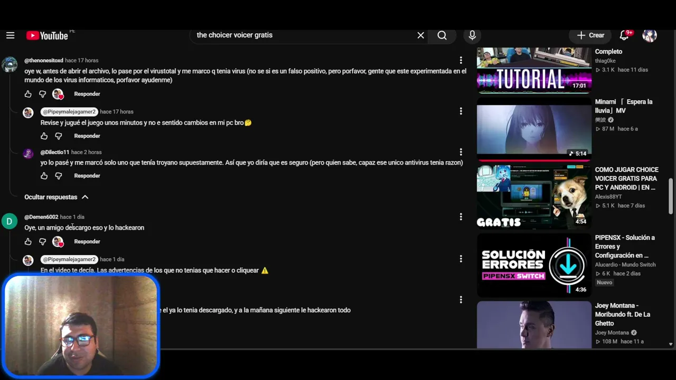This screenshot has width=676, height=380.
Task: Open the YouTube guide hamburger menu
Action: pos(10,35)
